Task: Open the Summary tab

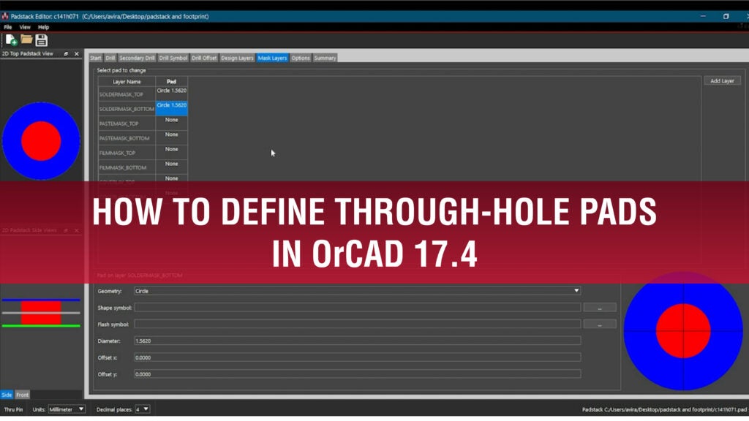Action: coord(325,57)
